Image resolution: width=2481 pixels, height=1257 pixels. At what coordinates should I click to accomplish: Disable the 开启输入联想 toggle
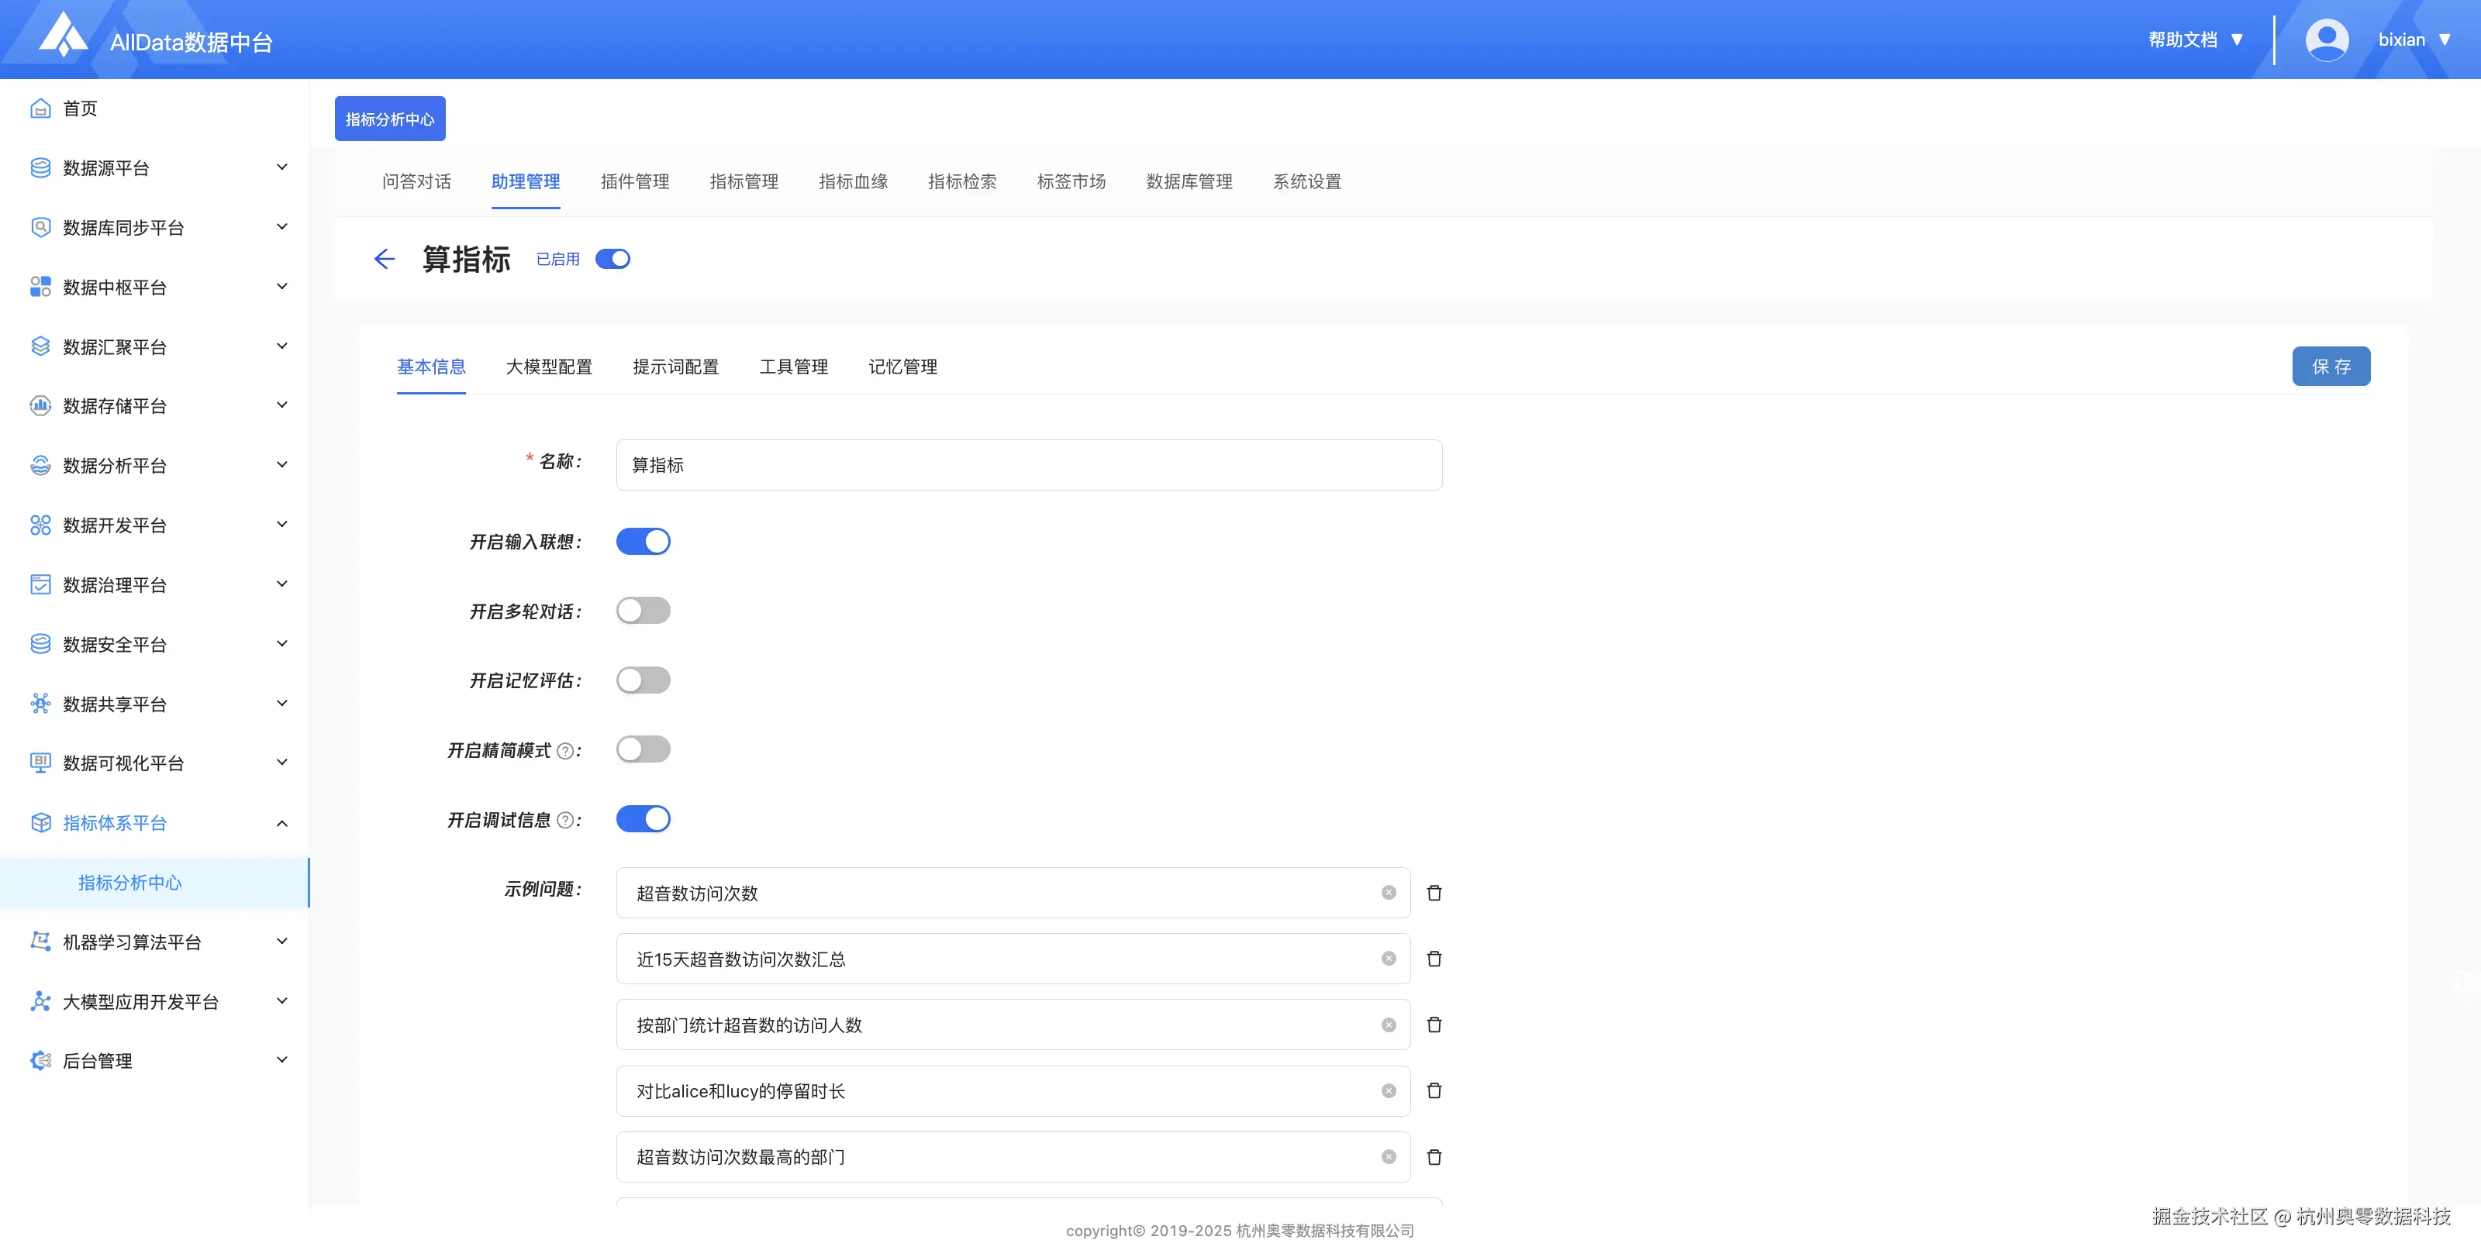tap(643, 542)
